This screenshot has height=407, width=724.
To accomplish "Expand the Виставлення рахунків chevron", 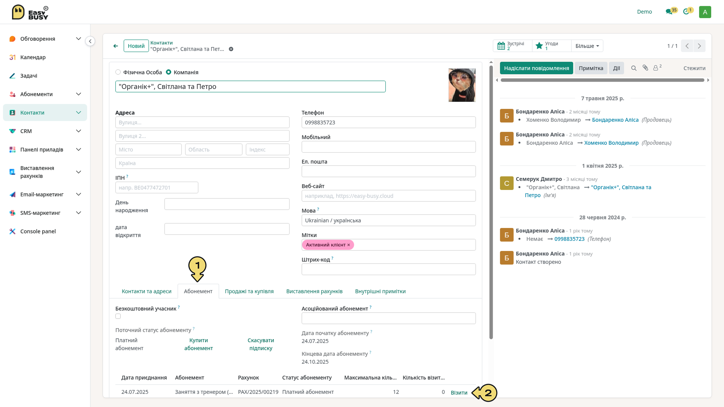I will click(78, 172).
